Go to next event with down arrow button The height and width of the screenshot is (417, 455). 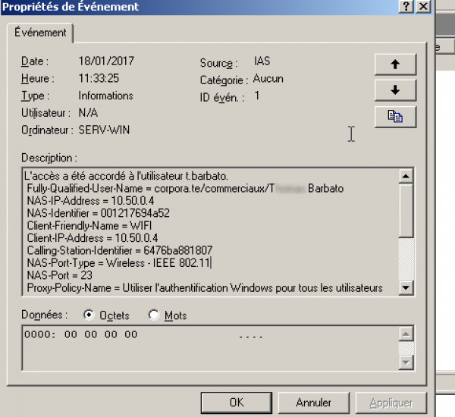394,90
